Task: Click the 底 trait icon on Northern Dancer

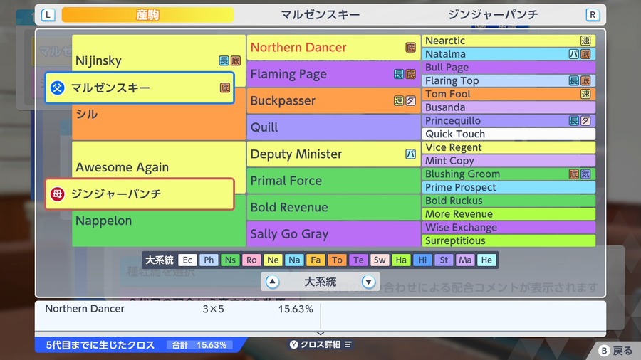Action: pyautogui.click(x=410, y=48)
